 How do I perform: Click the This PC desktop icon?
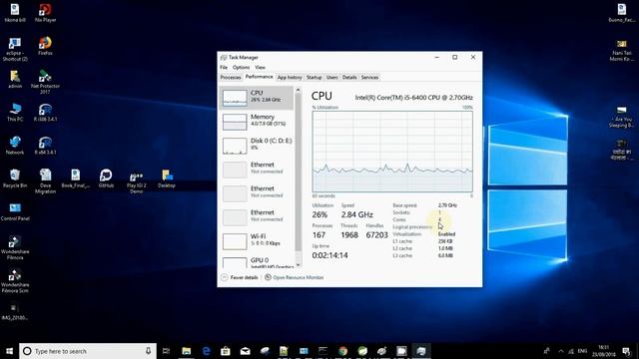click(15, 112)
